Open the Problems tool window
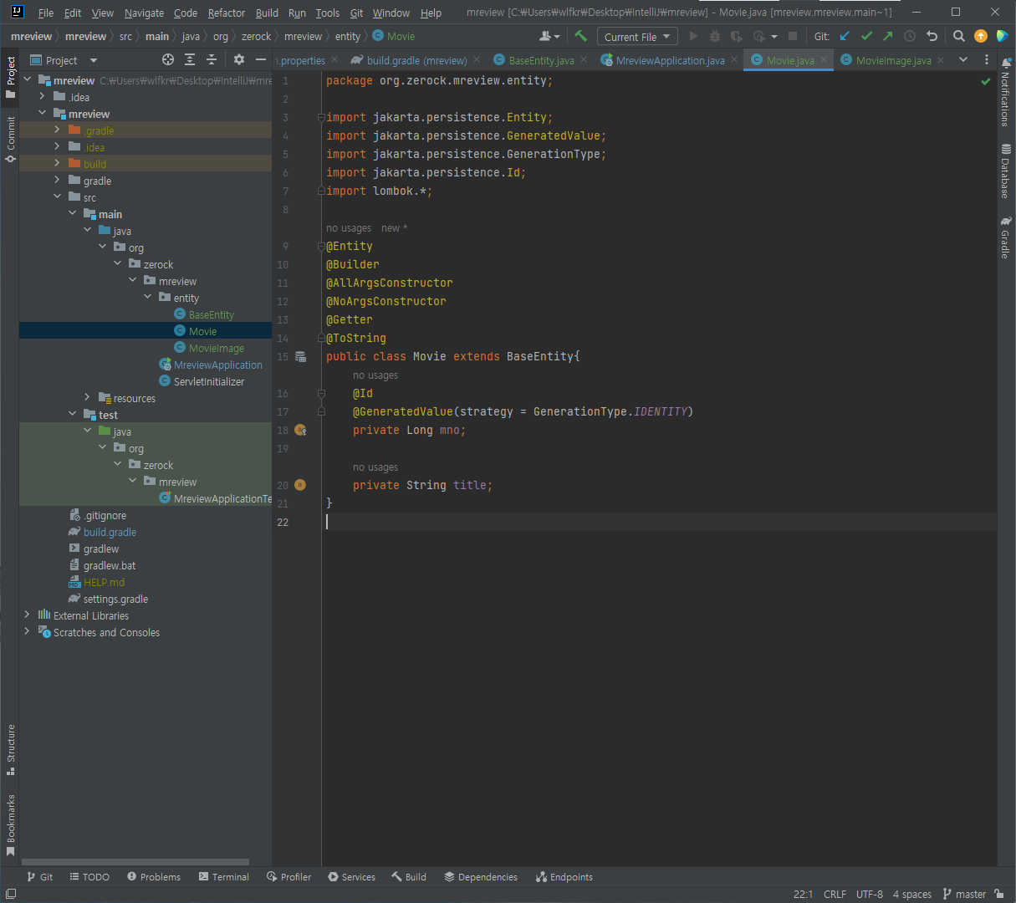 [x=154, y=877]
